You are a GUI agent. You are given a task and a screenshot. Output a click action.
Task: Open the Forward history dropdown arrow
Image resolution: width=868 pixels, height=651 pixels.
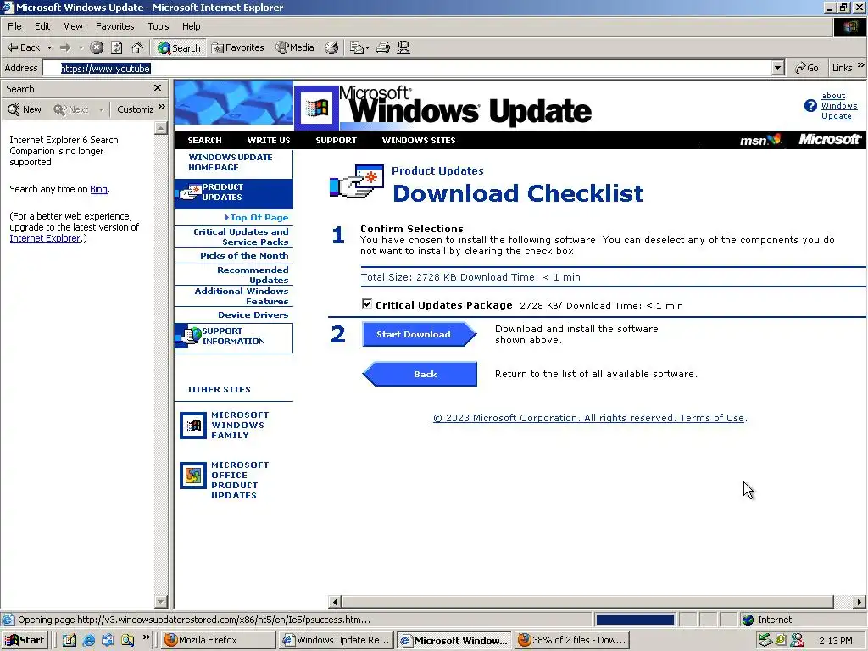point(81,48)
